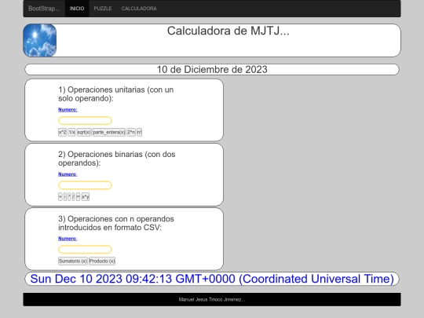Calculate reciprocal with 1/x button
The image size is (424, 318).
[71, 132]
